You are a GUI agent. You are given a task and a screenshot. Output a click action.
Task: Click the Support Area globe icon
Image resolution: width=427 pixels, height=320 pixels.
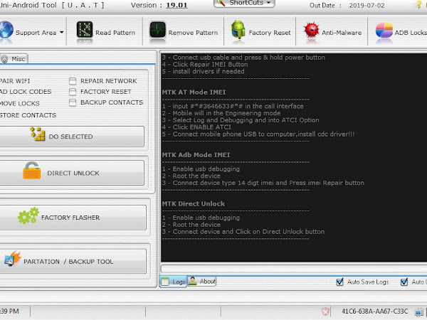(6, 29)
